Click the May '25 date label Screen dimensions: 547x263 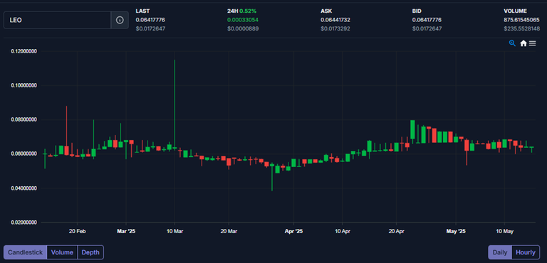coord(456,231)
